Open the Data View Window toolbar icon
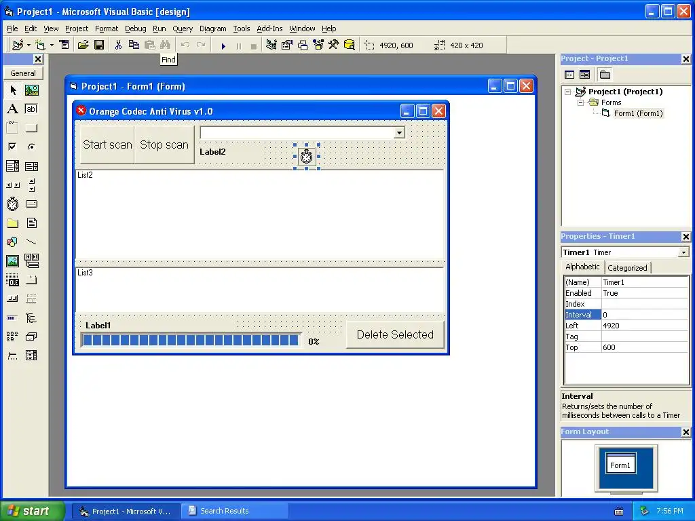 click(x=350, y=45)
